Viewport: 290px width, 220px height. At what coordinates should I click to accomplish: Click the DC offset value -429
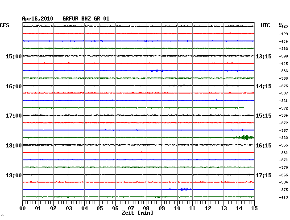283,34
